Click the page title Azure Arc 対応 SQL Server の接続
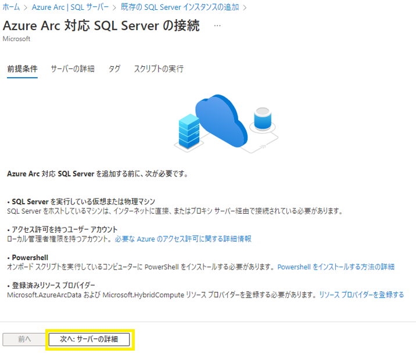This screenshot has height=357, width=416. coord(101,26)
